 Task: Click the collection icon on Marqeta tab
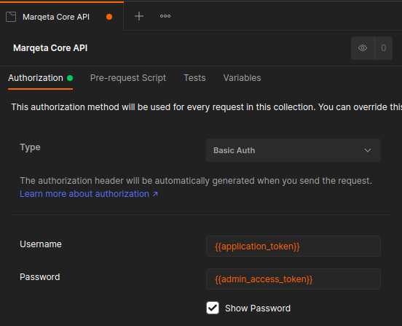point(11,17)
